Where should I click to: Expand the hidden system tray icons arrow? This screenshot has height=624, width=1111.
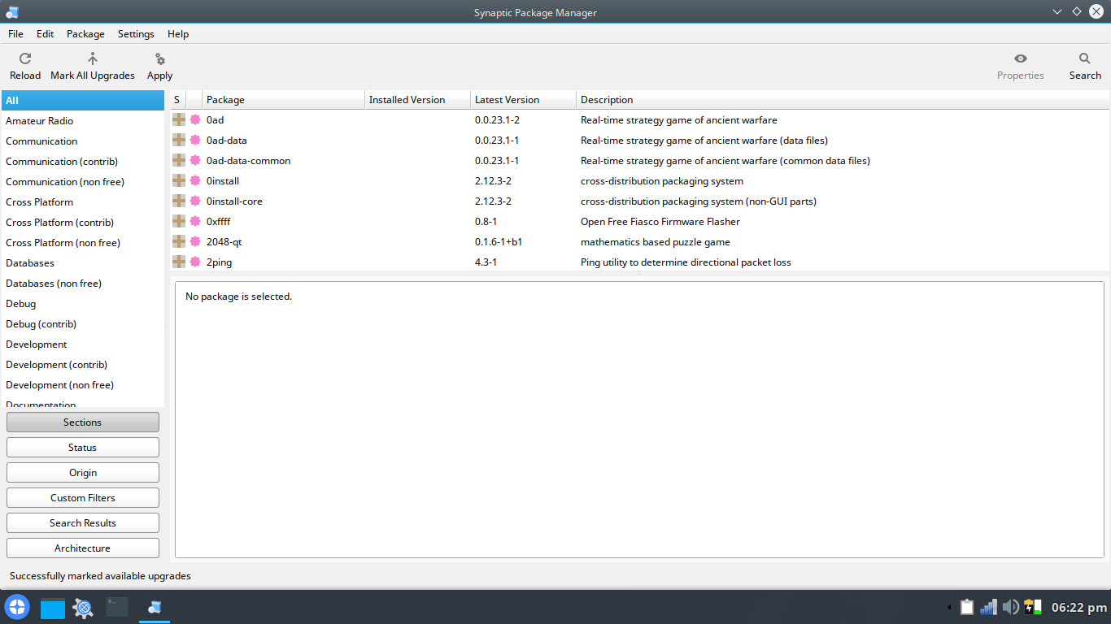pyautogui.click(x=949, y=608)
